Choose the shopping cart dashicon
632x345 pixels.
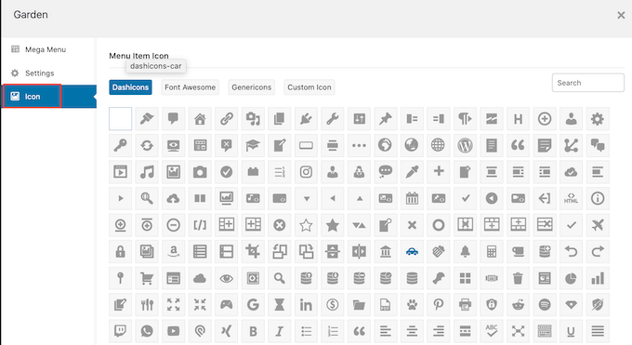tap(147, 278)
